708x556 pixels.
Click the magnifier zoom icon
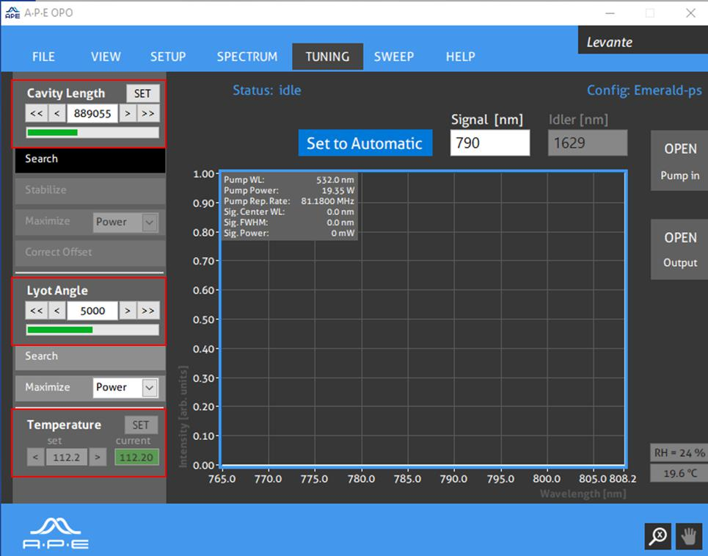pos(658,536)
